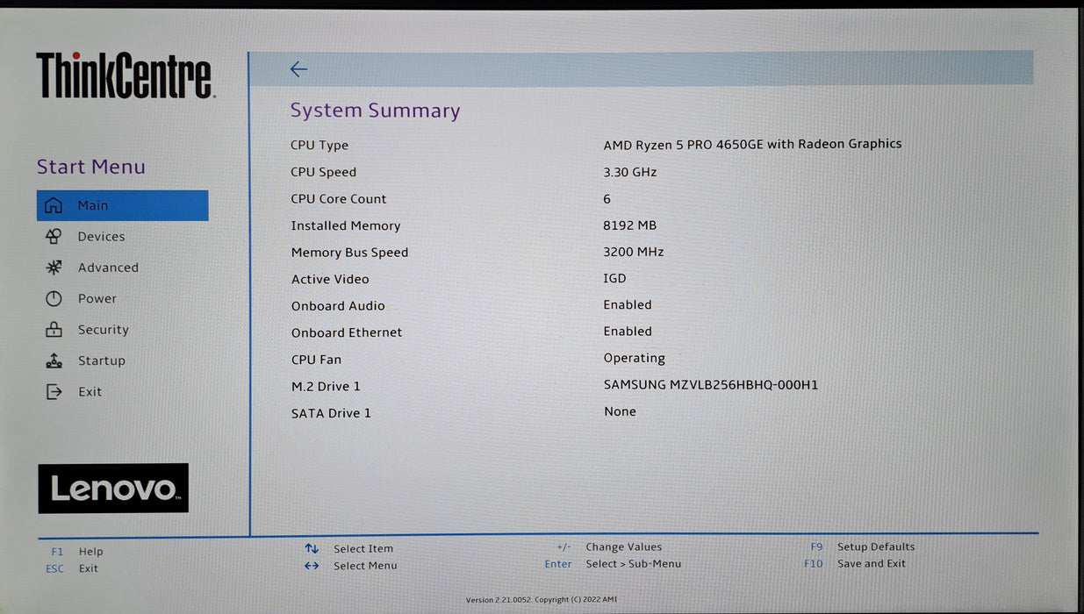
Task: Click the Advanced snowflake-style icon
Action: coord(54,268)
